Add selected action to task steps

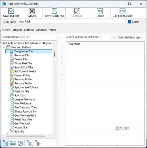[61, 57]
